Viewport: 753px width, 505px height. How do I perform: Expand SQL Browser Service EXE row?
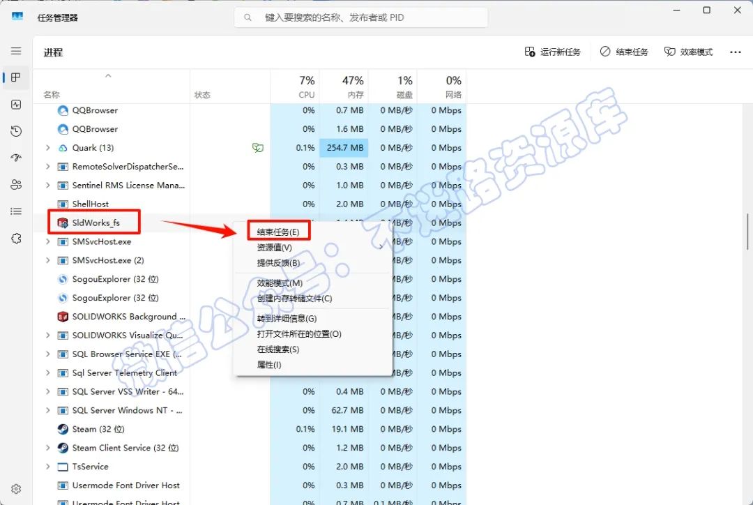pos(47,354)
